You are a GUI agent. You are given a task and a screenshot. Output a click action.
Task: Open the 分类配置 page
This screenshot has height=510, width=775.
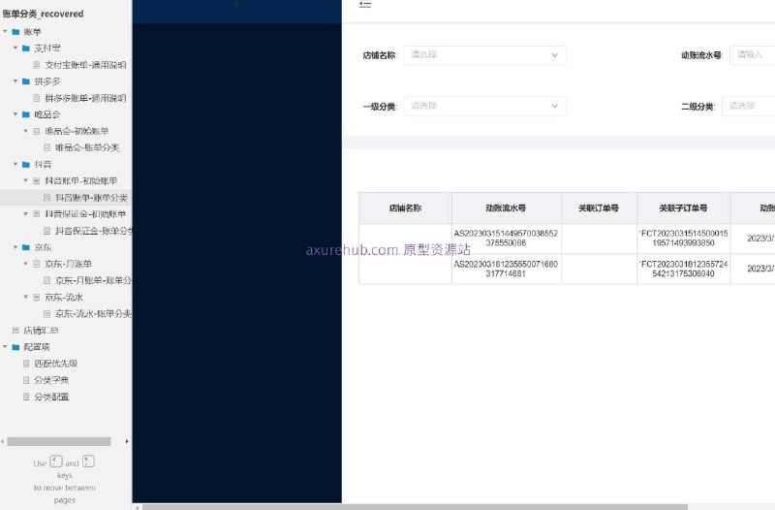[51, 397]
